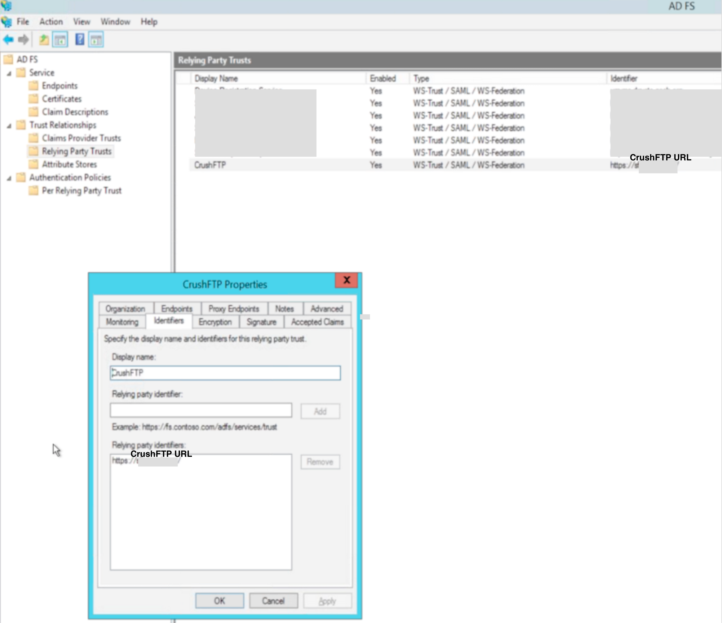Image resolution: width=722 pixels, height=623 pixels.
Task: Switch to the Endpoints tab in Properties
Action: (177, 309)
